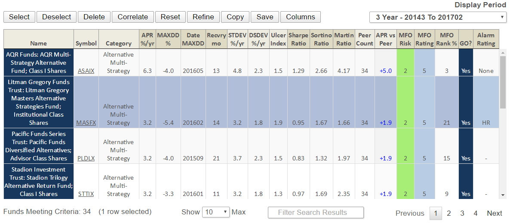The width and height of the screenshot is (510, 223).
Task: Expand the Show rows count dropdown
Action: [x=217, y=212]
